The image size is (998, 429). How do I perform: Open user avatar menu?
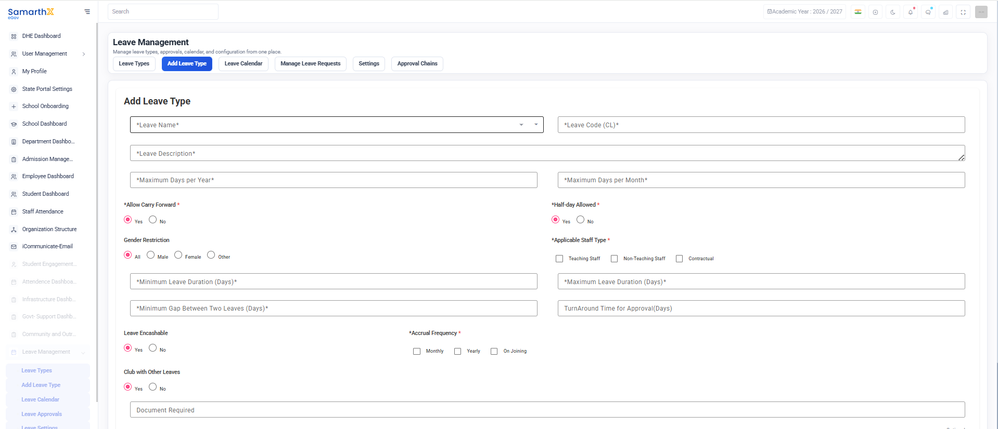(x=981, y=12)
